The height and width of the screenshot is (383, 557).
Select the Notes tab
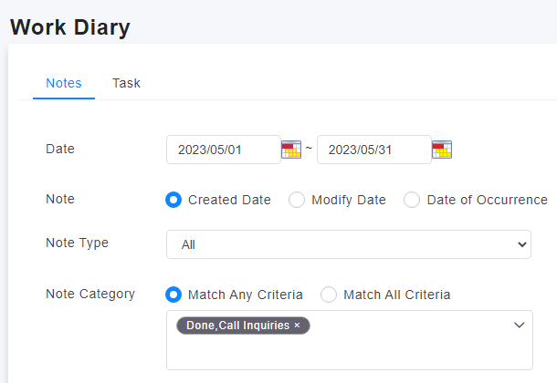coord(64,83)
